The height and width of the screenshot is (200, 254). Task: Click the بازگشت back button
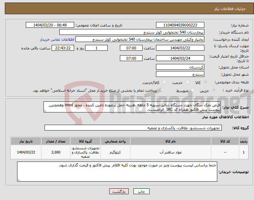tap(119, 191)
